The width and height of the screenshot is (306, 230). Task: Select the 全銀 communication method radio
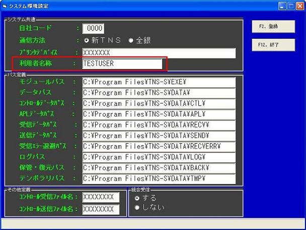click(131, 40)
